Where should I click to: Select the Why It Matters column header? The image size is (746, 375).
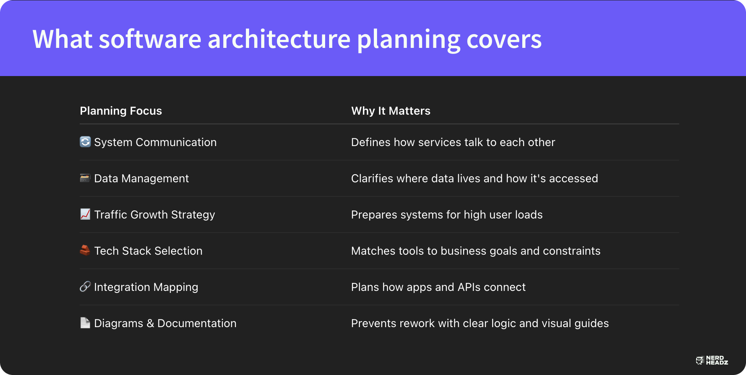(391, 111)
